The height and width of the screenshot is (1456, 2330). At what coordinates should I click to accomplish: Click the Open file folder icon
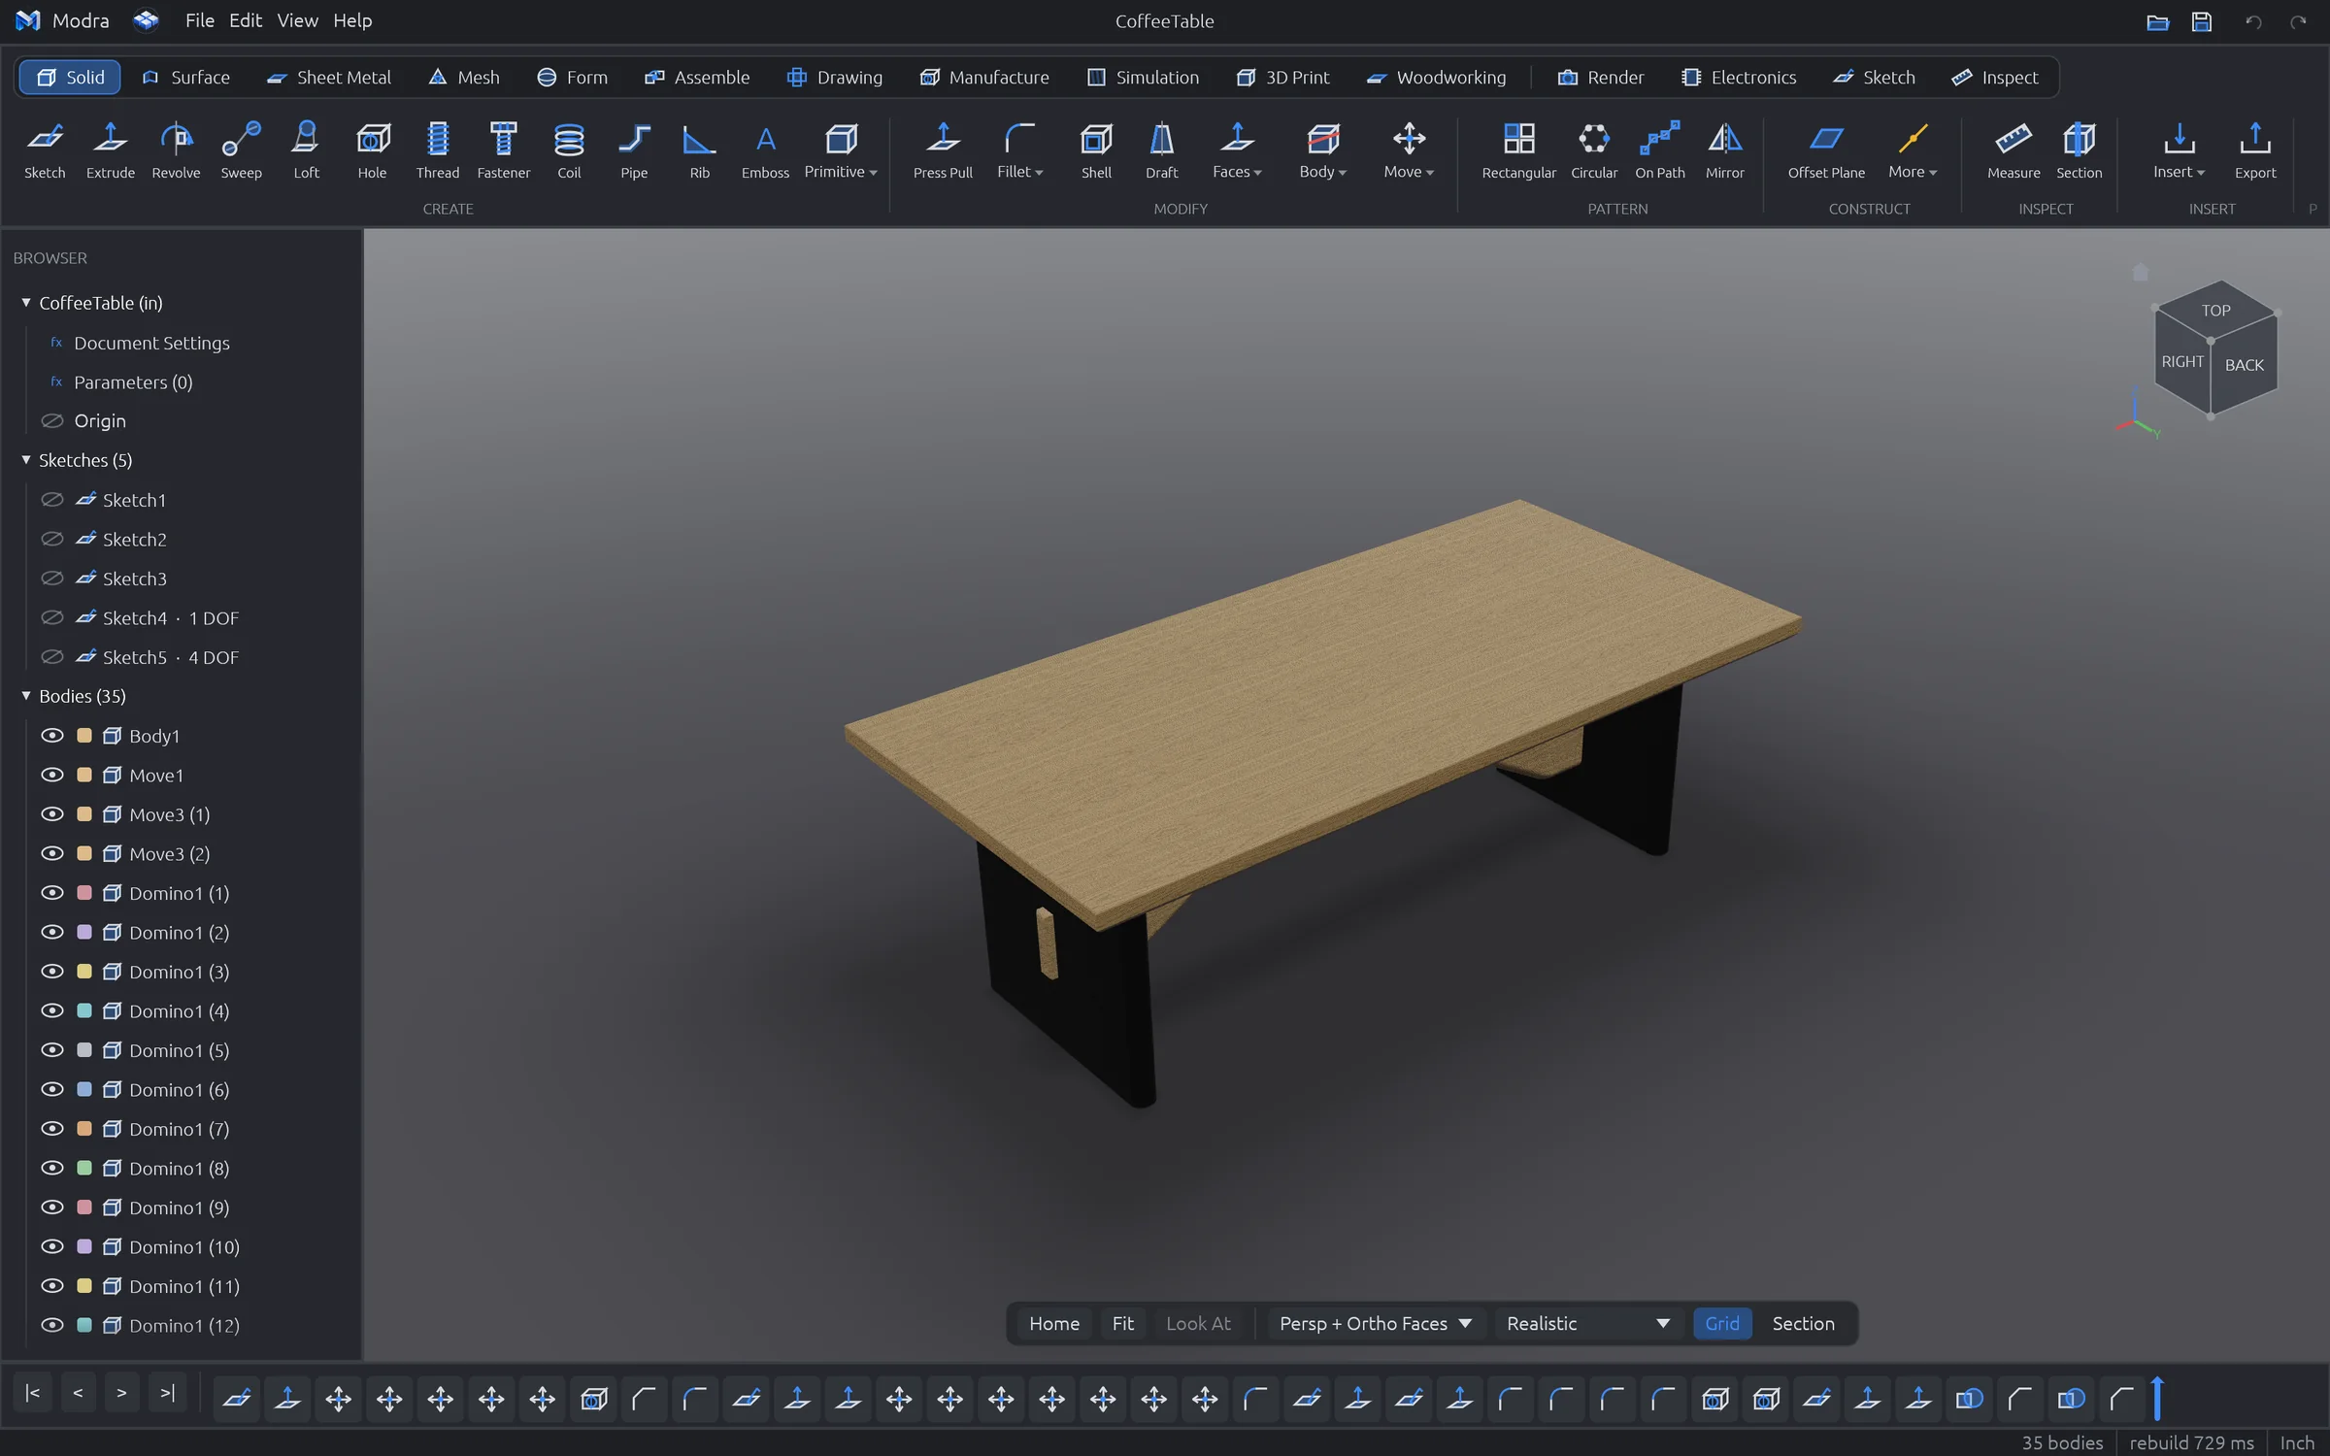click(x=2157, y=21)
